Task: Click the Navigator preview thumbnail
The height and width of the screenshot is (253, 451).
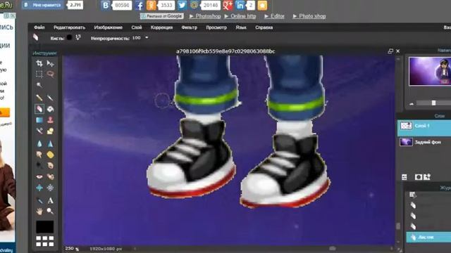Action: tap(430, 71)
